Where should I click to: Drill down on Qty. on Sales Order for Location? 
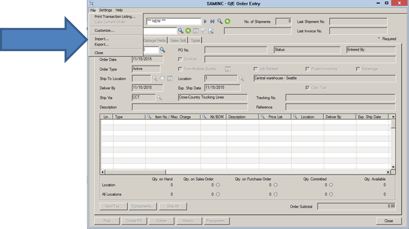[218, 185]
